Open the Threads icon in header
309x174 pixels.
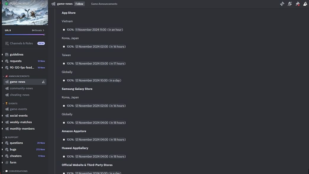[282, 4]
